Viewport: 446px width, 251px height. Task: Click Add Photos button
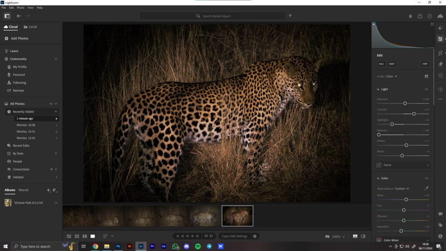[17, 38]
